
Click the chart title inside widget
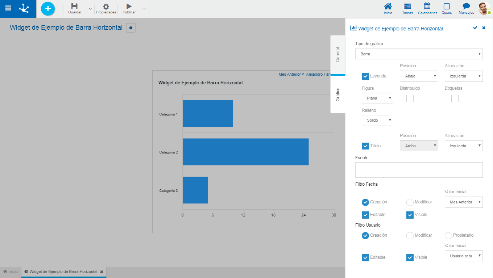(x=200, y=83)
